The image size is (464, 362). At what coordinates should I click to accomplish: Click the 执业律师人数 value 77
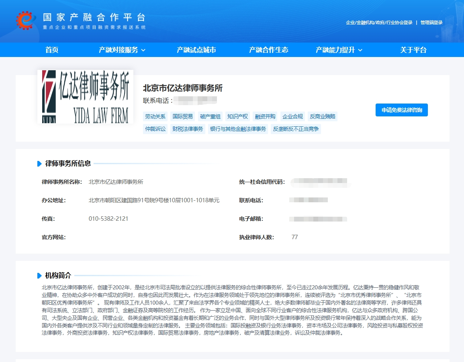tap(294, 237)
